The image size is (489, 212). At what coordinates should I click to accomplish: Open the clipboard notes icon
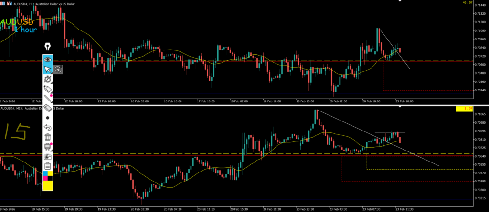[x=48, y=166]
